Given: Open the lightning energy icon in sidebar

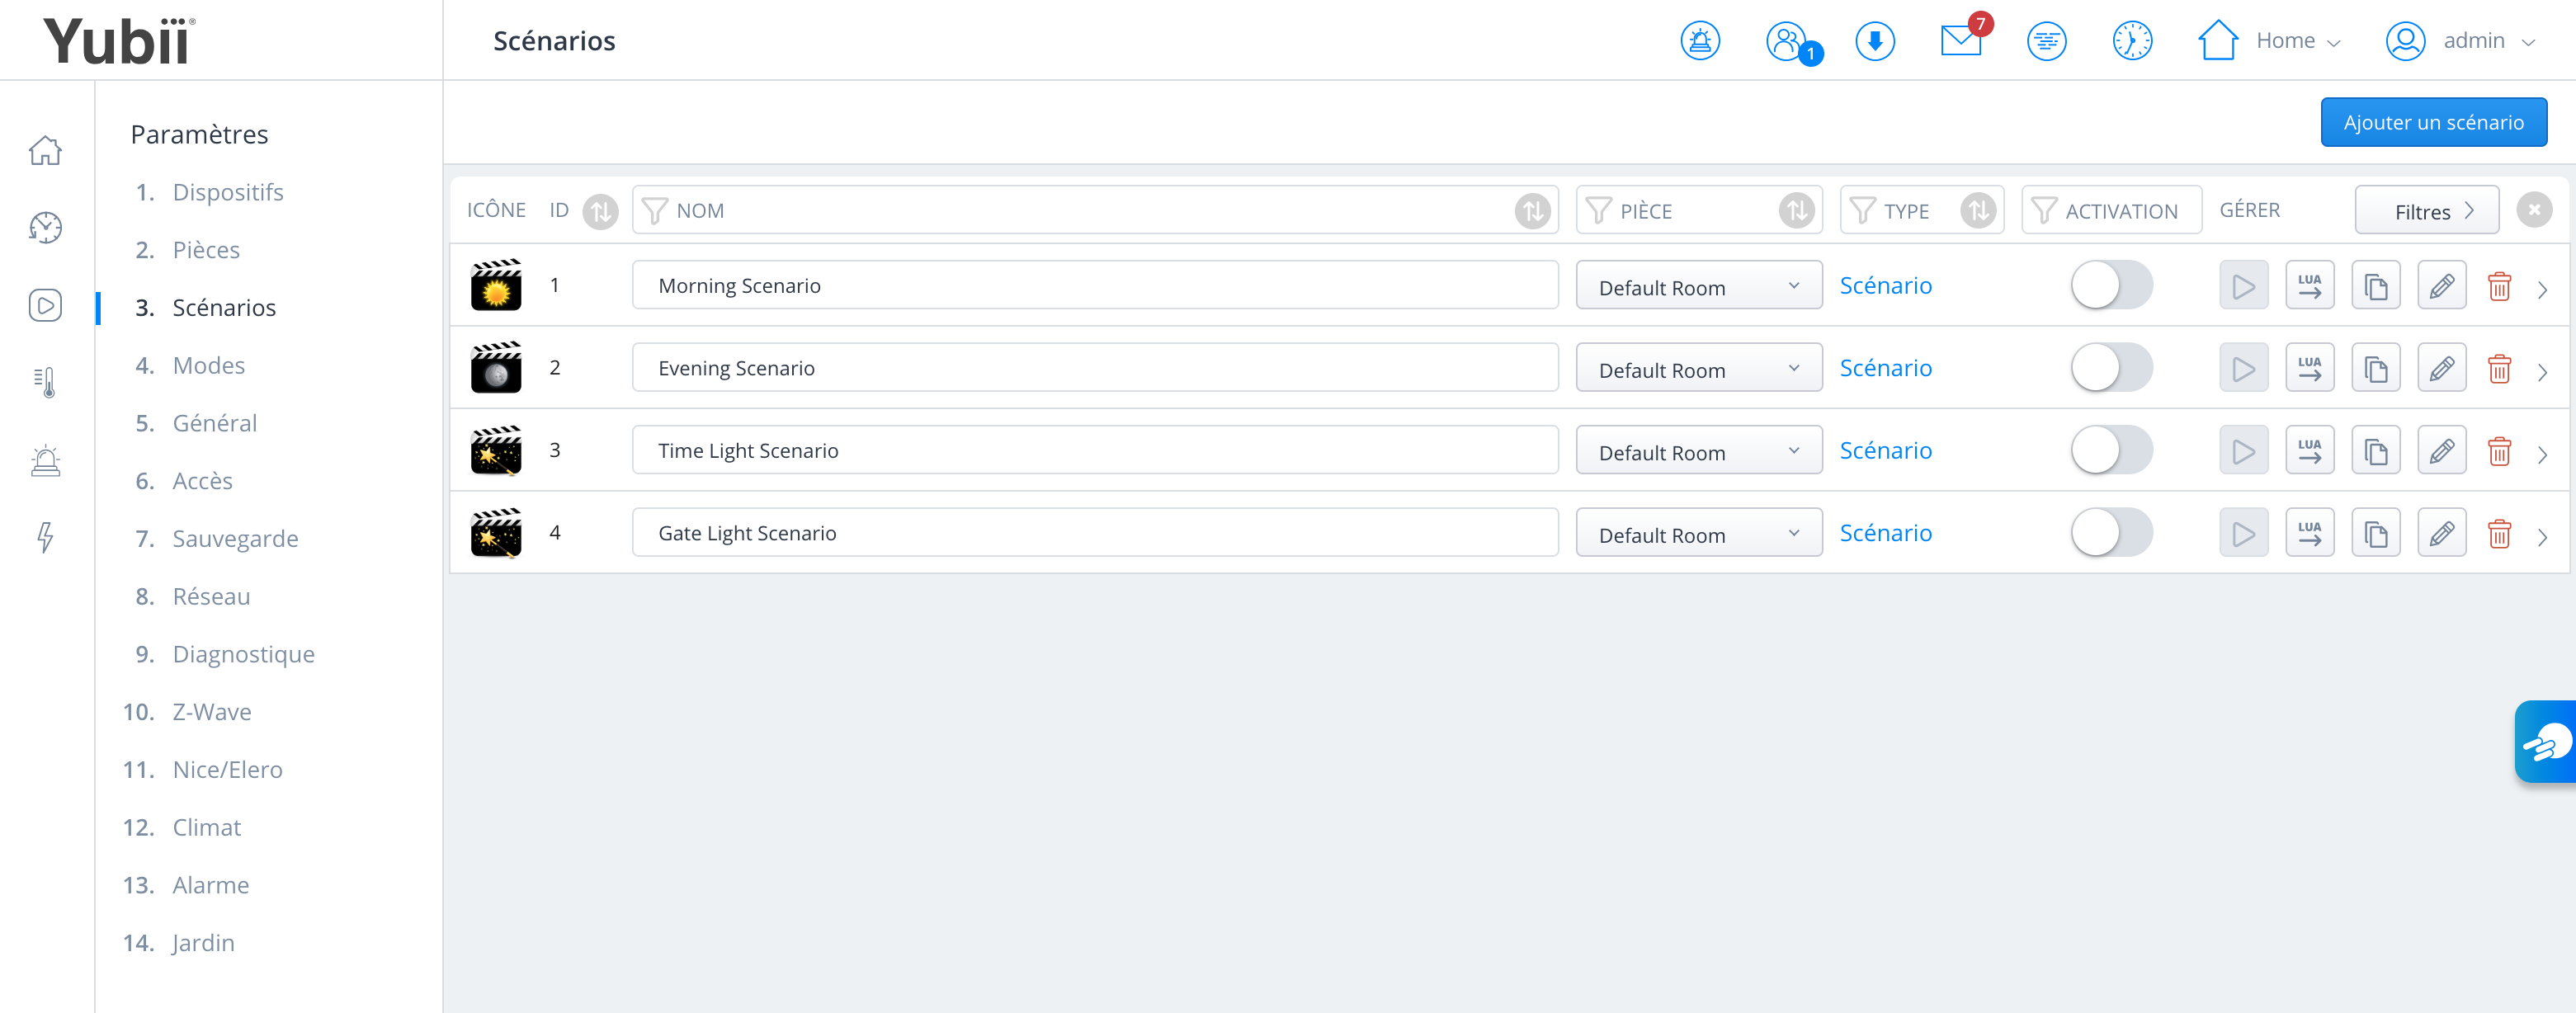Looking at the screenshot, I should pyautogui.click(x=45, y=537).
